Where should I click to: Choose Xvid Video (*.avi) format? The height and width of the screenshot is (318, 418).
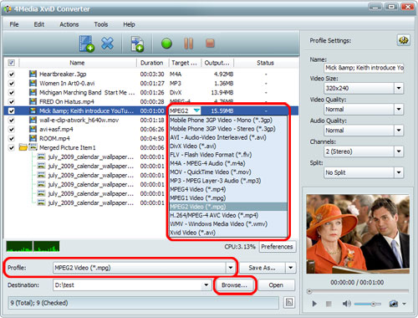tap(228, 233)
